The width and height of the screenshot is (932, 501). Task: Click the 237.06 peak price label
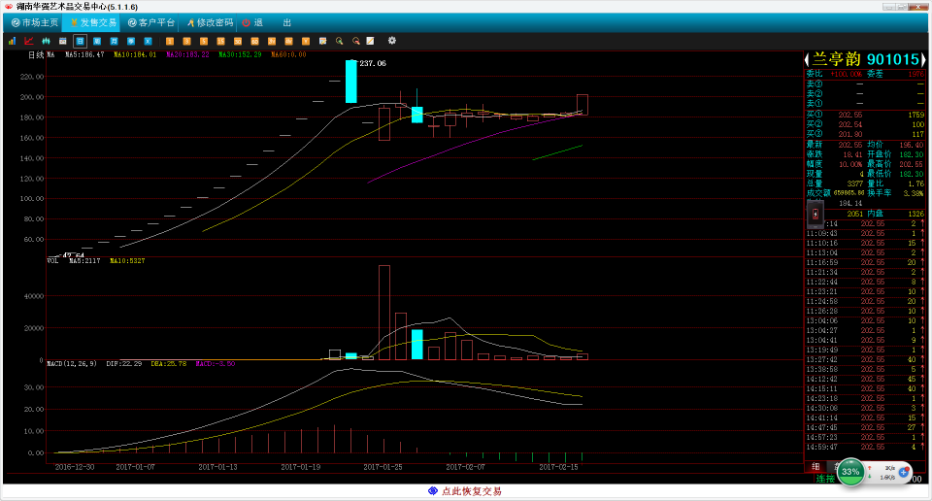tap(373, 63)
